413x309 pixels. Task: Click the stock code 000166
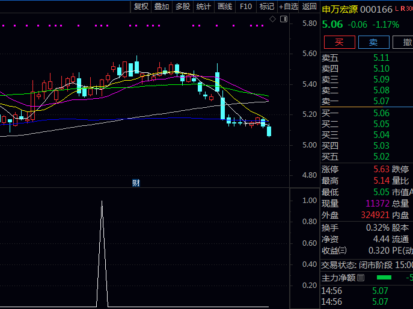[376, 10]
